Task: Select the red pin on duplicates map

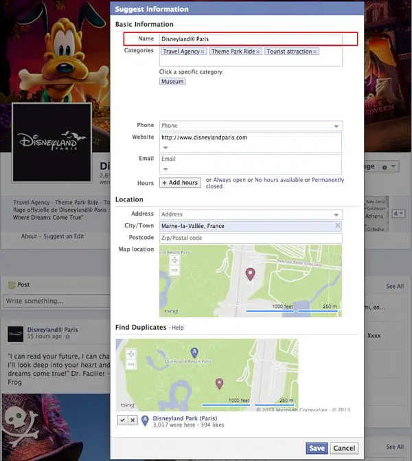Action: (x=219, y=383)
